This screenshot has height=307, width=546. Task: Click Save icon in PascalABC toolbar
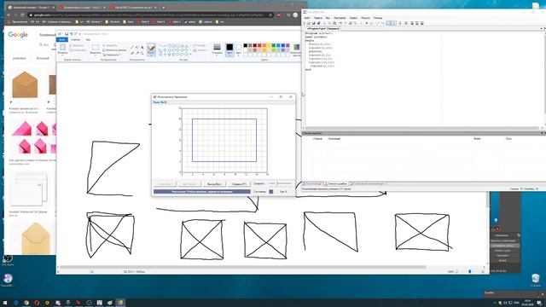click(x=313, y=23)
